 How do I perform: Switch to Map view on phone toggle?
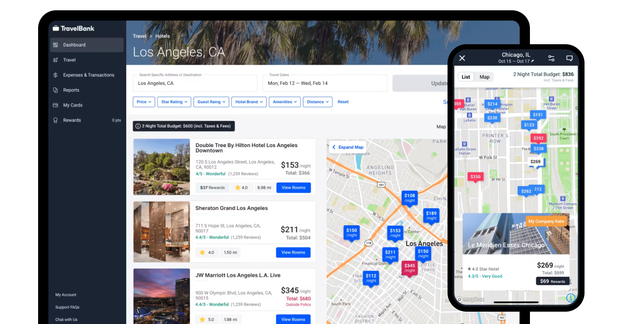tap(484, 77)
